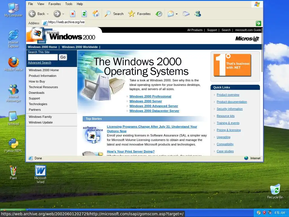Click the Go search button
Screen dimensions: 289x217
click(x=63, y=57)
